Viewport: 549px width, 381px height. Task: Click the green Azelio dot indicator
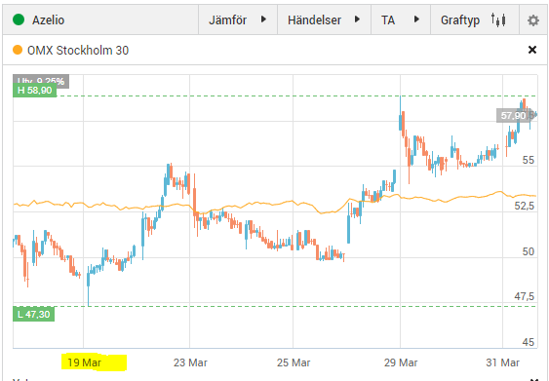[x=19, y=19]
